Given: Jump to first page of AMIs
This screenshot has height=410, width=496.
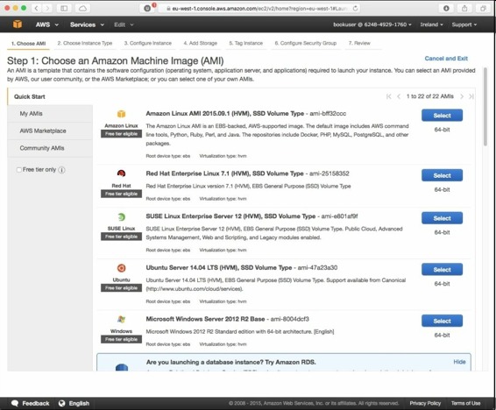Looking at the screenshot, I should [x=389, y=96].
